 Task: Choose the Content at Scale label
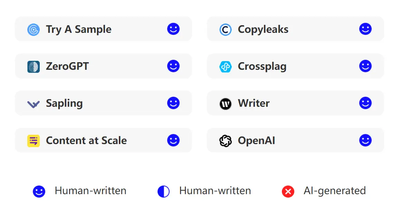(x=86, y=141)
